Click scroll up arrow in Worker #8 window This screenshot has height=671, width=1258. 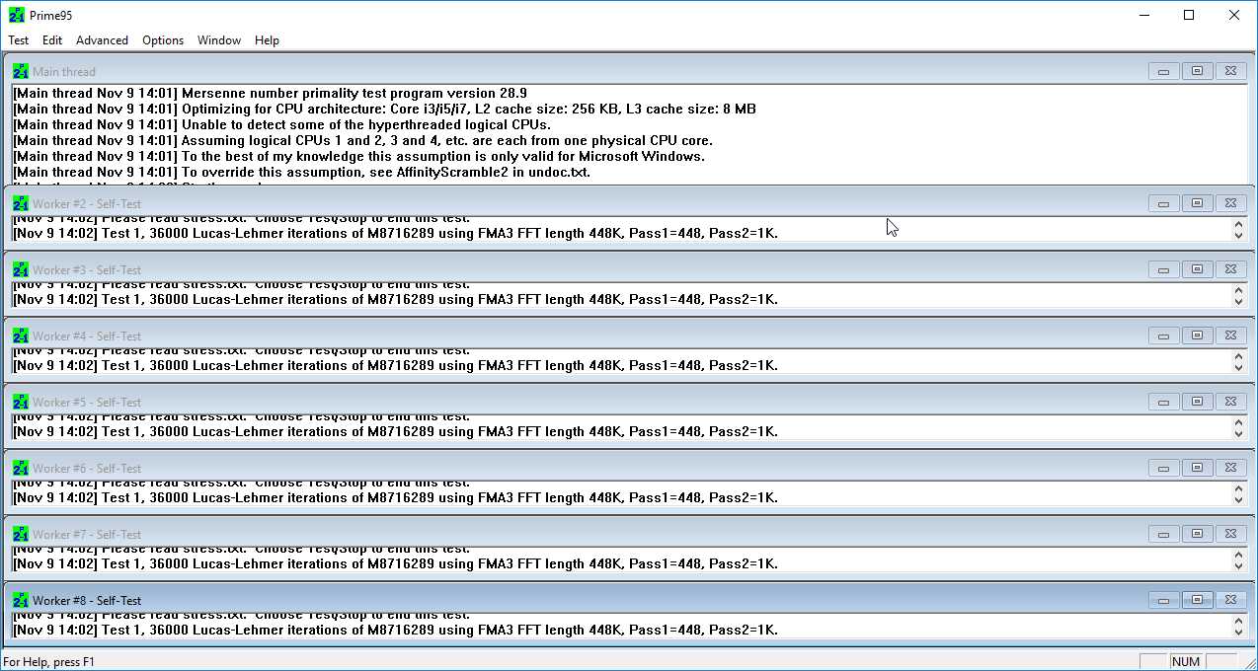(x=1239, y=621)
